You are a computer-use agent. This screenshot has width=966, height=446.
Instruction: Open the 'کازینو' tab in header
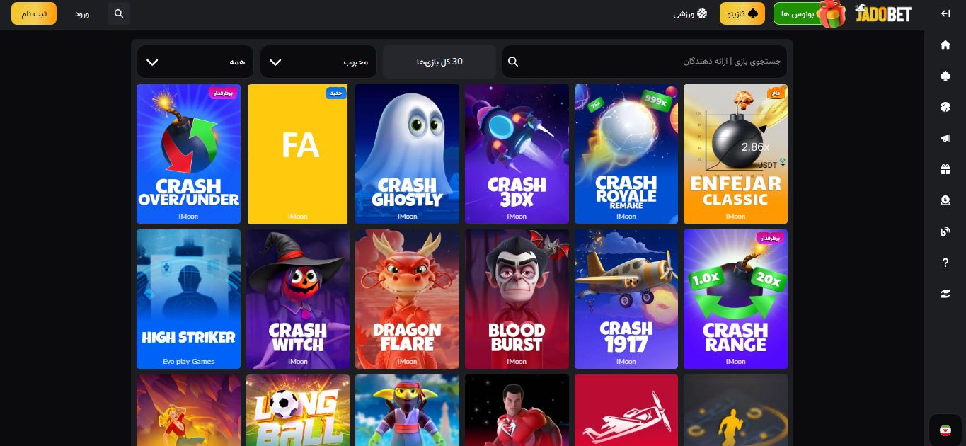[x=742, y=13]
